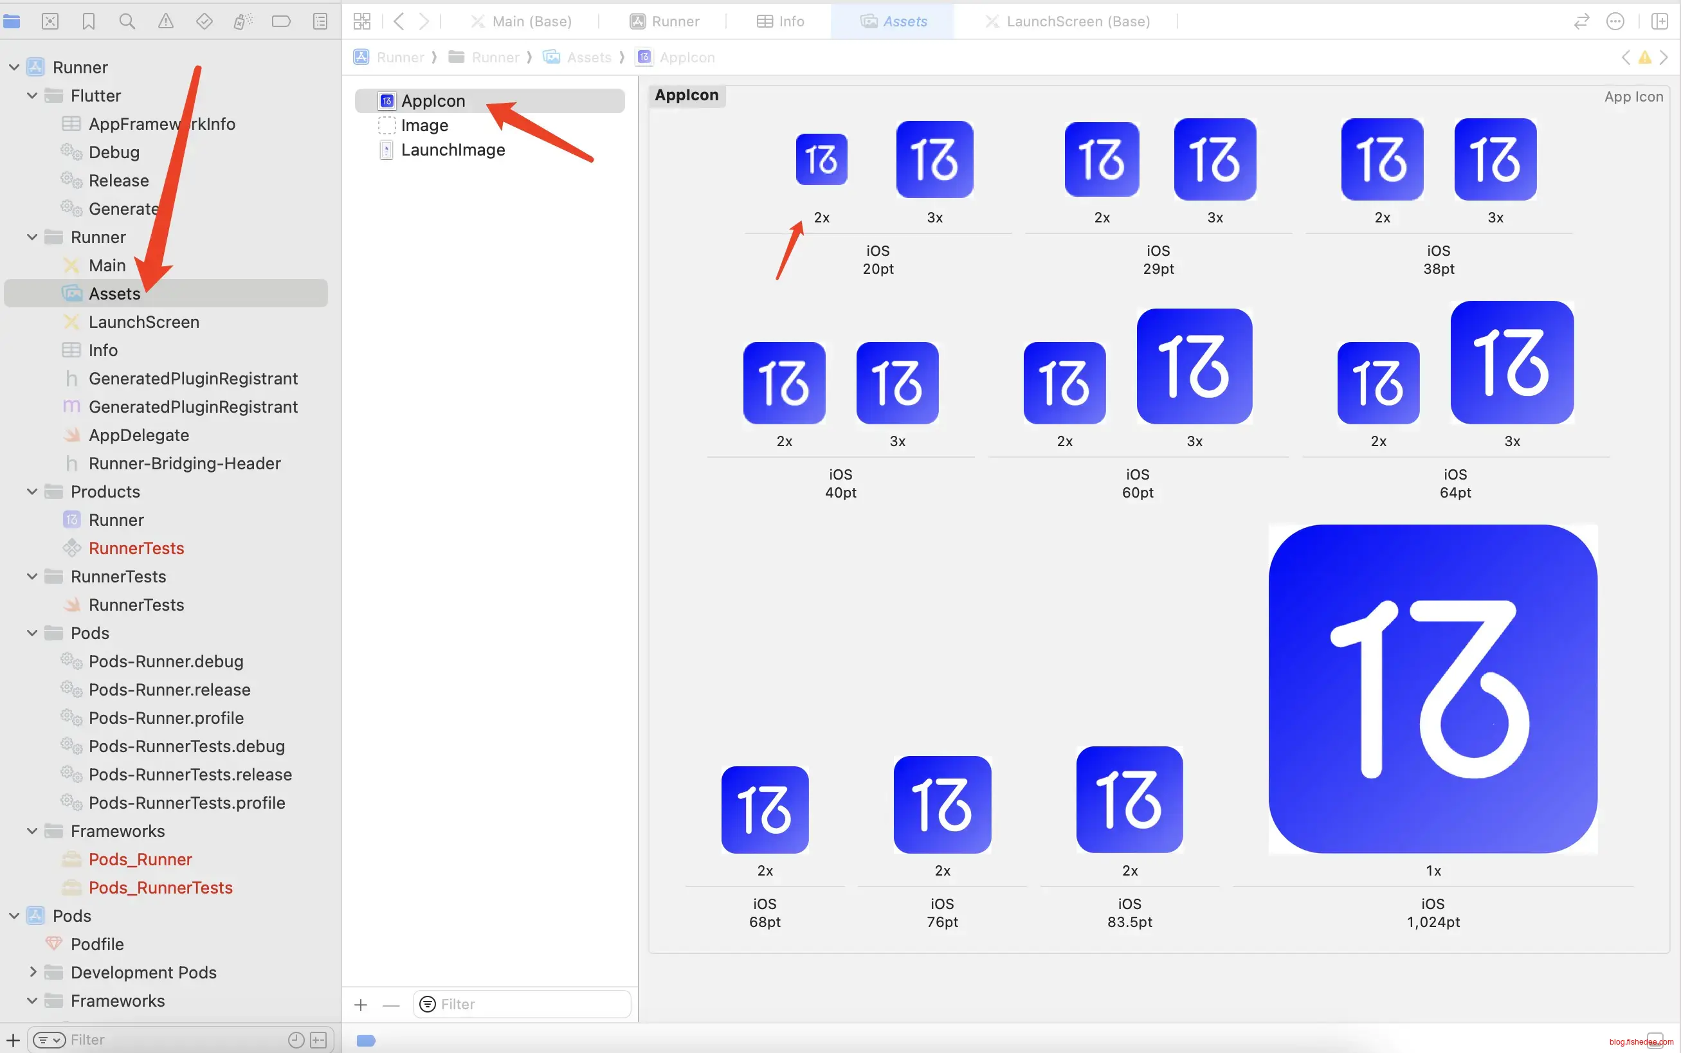Click the yellow warning triangle in jump bar

(1645, 57)
